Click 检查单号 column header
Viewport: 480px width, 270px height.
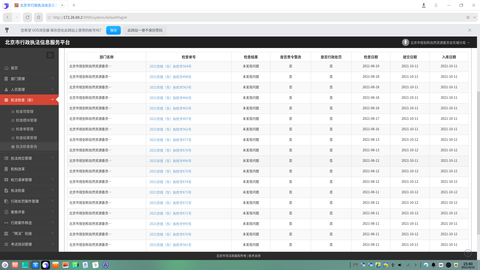coord(188,57)
